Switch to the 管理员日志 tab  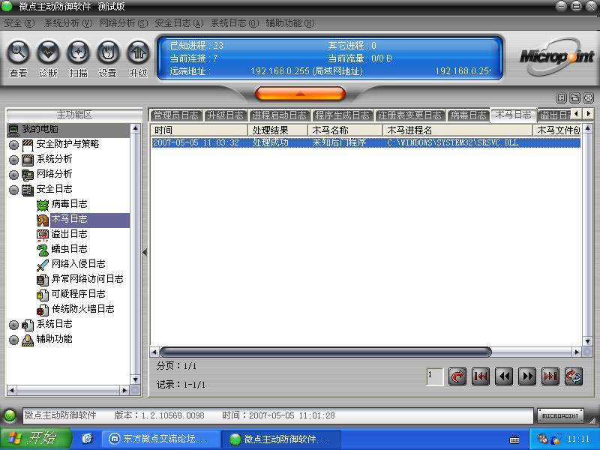tap(176, 115)
